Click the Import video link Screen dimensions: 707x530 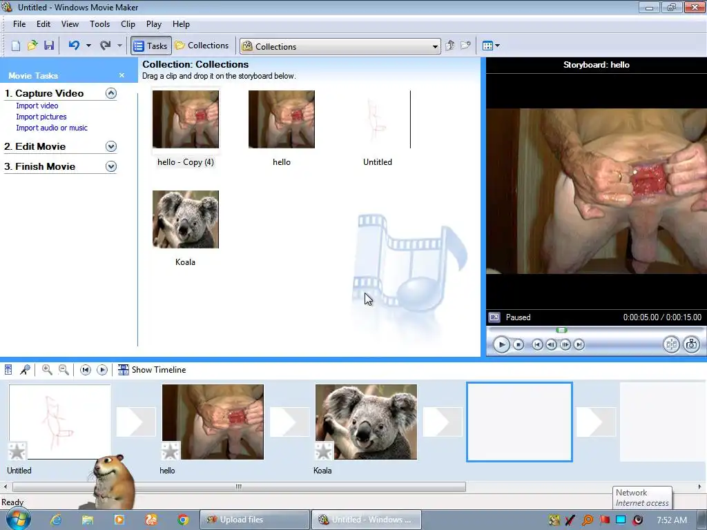coord(37,106)
